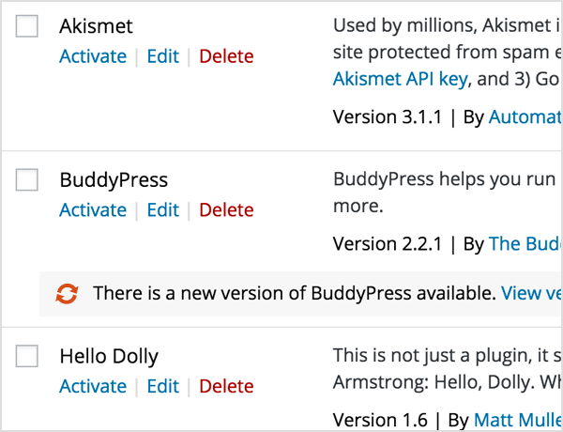This screenshot has height=432, width=563.
Task: Activate the Akismet plugin
Action: (x=93, y=56)
